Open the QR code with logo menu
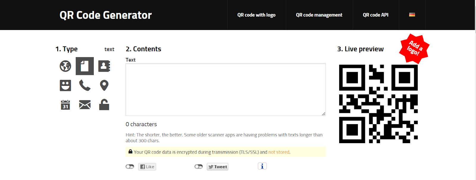This screenshot has height=180, width=476. click(x=256, y=15)
